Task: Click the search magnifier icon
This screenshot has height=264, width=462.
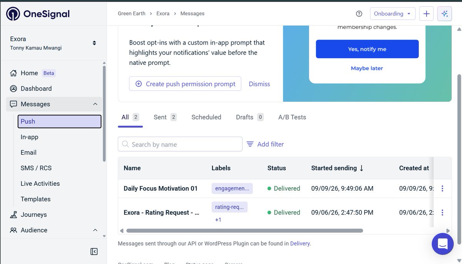Action: click(x=125, y=144)
